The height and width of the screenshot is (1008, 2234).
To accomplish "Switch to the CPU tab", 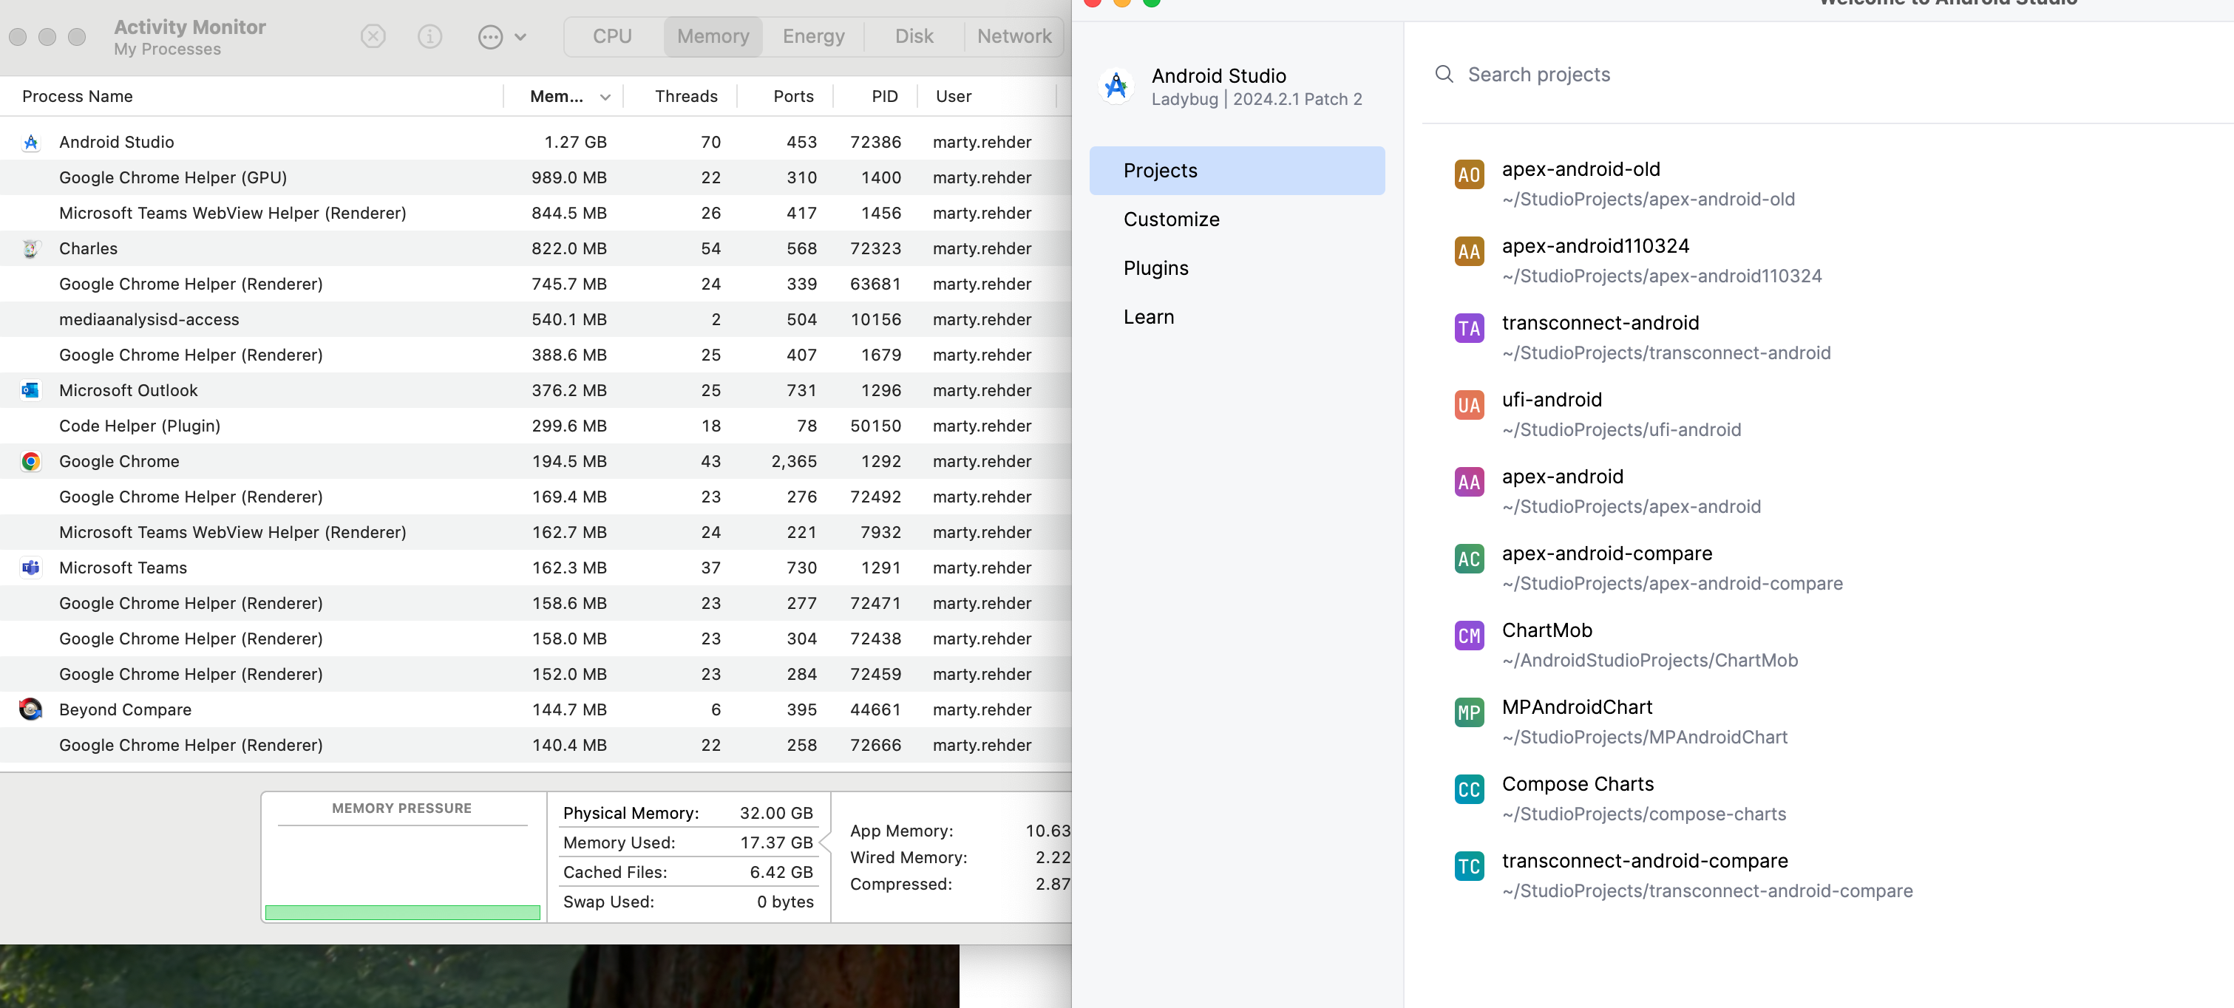I will point(612,36).
